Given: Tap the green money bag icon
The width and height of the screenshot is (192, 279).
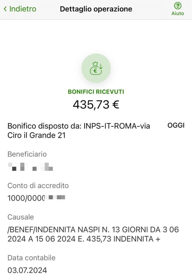Looking at the screenshot, I should point(96,68).
